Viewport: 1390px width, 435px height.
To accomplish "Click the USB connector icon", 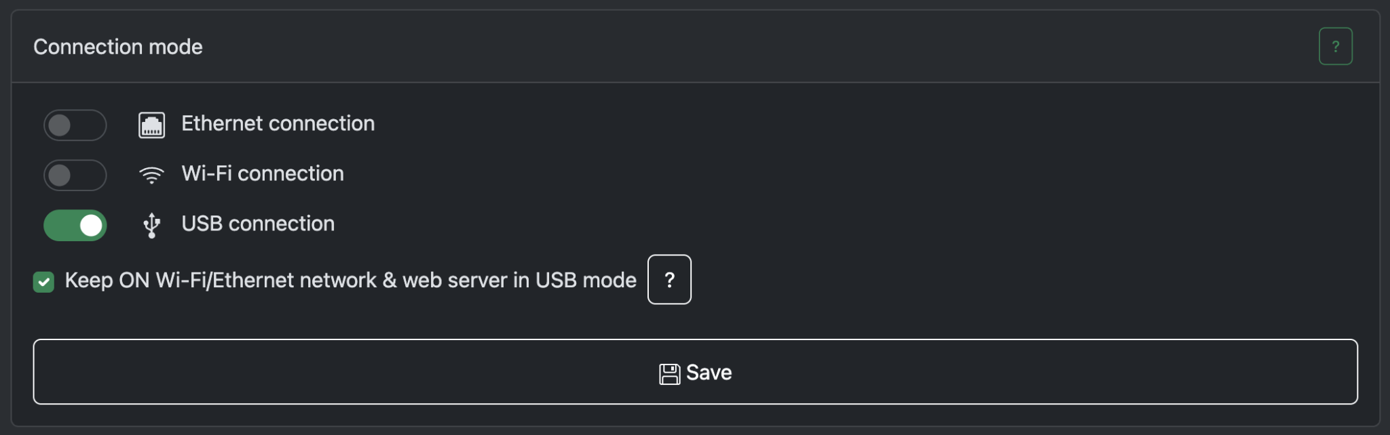I will [151, 224].
